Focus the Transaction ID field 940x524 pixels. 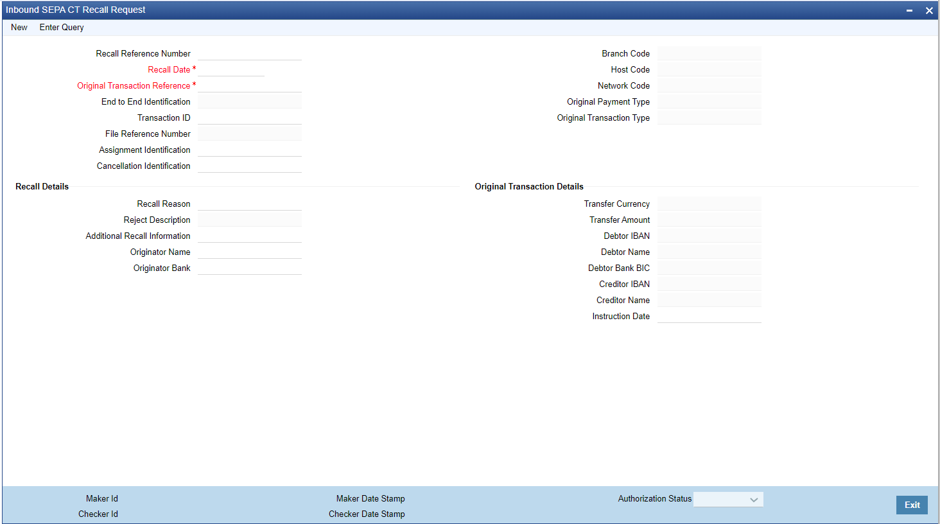250,118
